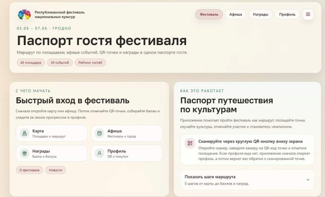Image resolution: width=325 pixels, height=197 pixels.
Task: Open Награды card with Баллы и бонусы
Action: pyautogui.click(x=52, y=153)
